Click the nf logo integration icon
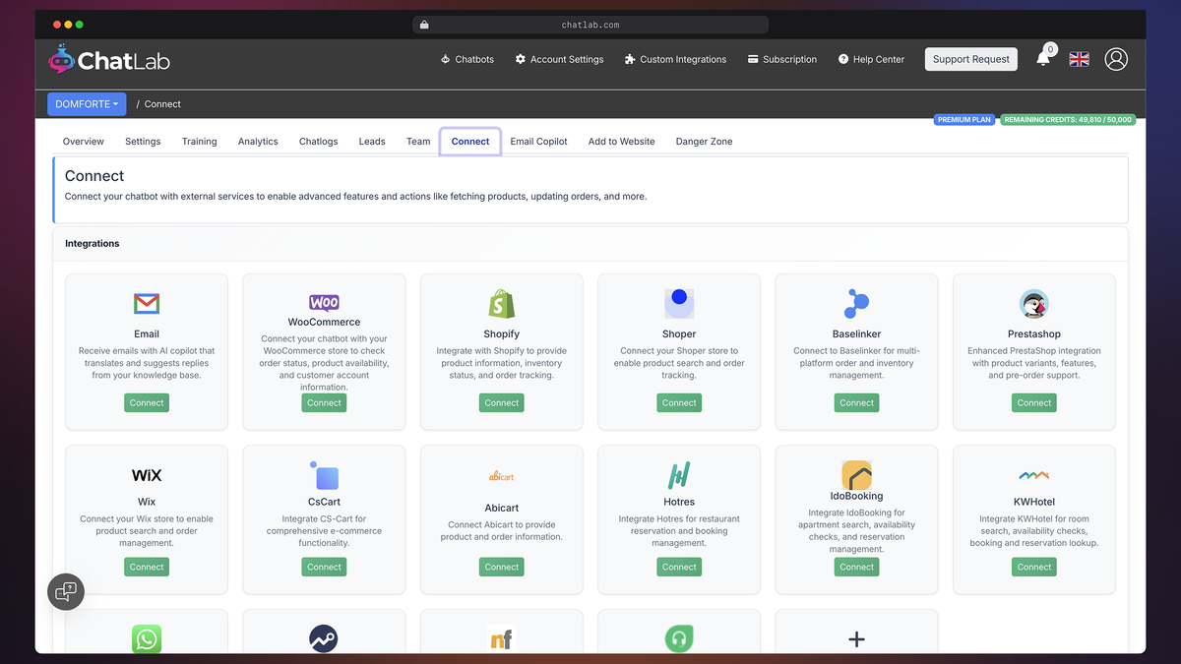Viewport: 1181px width, 664px height. [x=502, y=639]
